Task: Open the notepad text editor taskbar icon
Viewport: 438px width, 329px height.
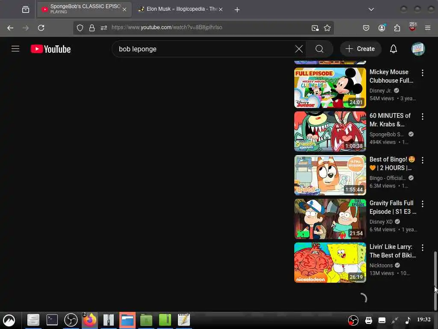Action: [x=184, y=320]
